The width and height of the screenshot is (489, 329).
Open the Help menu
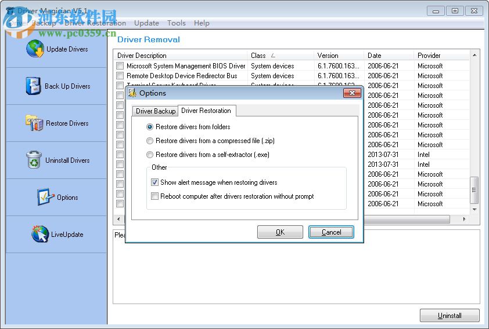click(202, 23)
